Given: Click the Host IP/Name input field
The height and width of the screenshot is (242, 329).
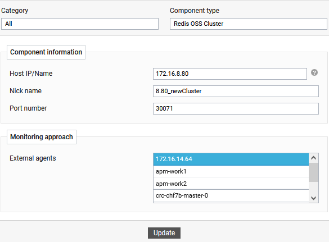Looking at the screenshot, I should pos(230,74).
